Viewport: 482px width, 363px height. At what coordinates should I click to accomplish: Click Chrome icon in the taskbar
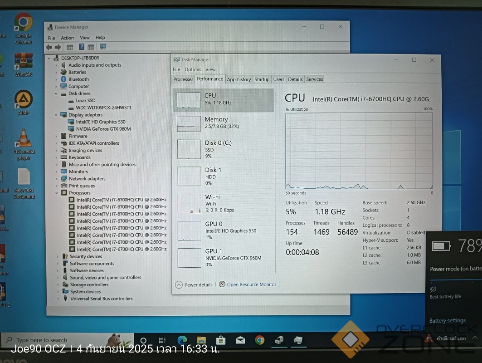coord(260,340)
